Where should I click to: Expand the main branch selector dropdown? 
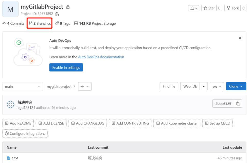(x=22, y=86)
